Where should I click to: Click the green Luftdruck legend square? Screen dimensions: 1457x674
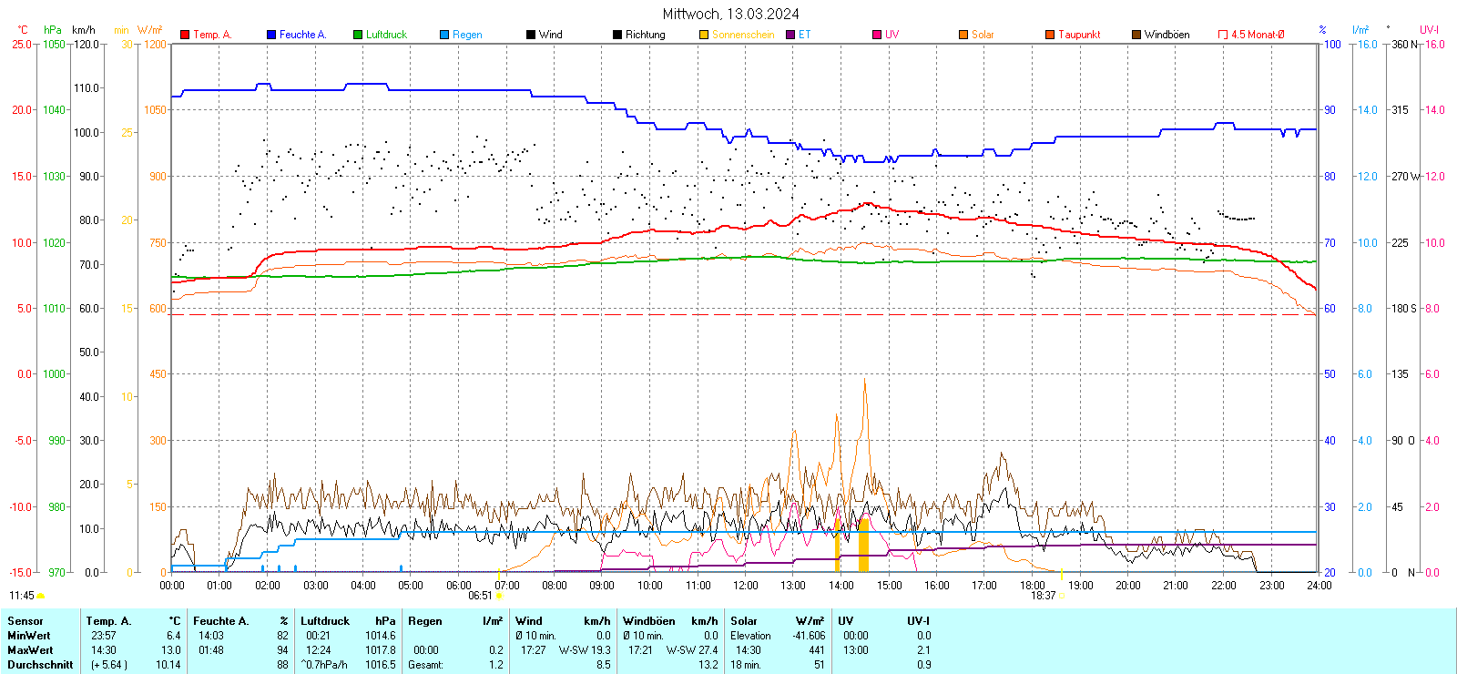pyautogui.click(x=358, y=35)
